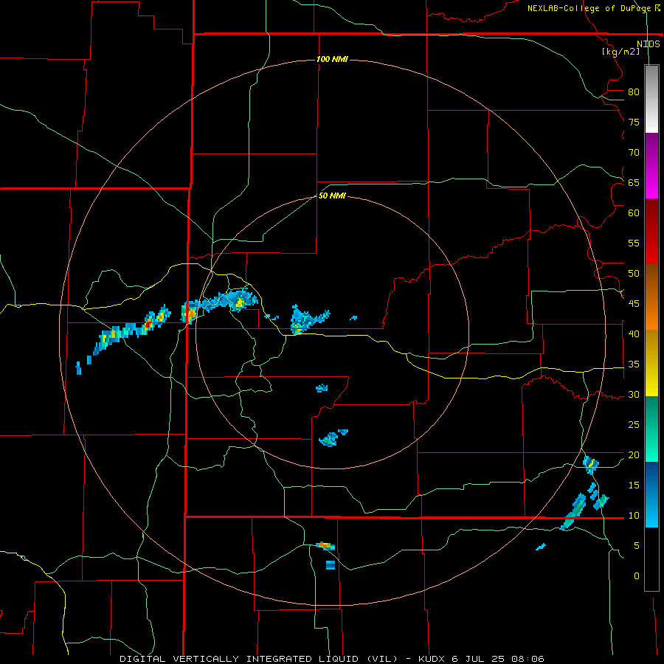Click the 50 value on the VIL scale
The height and width of the screenshot is (664, 664).
[x=634, y=273]
